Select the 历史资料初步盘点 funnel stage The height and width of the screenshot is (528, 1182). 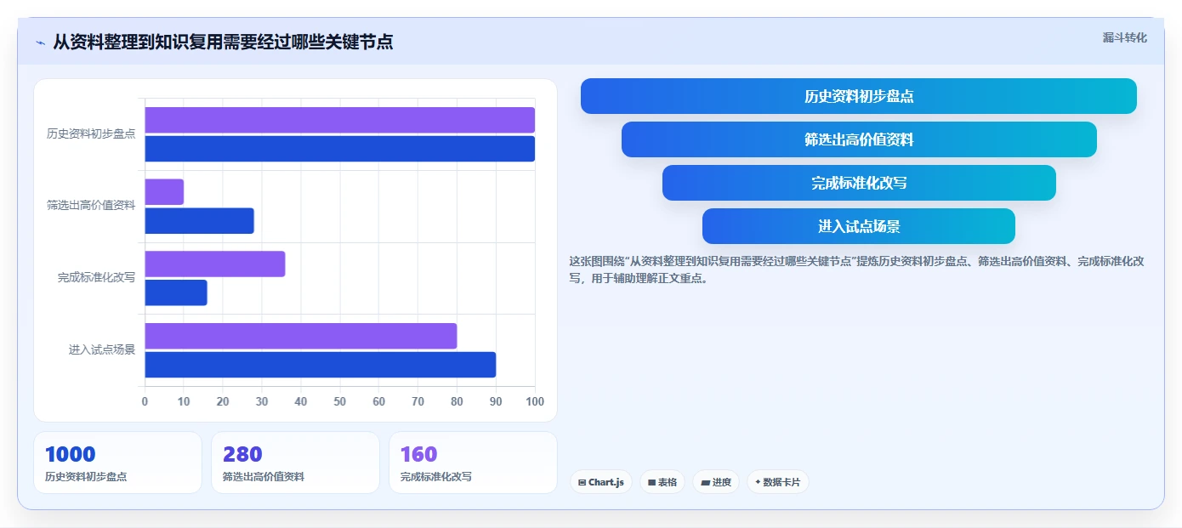[x=859, y=96]
